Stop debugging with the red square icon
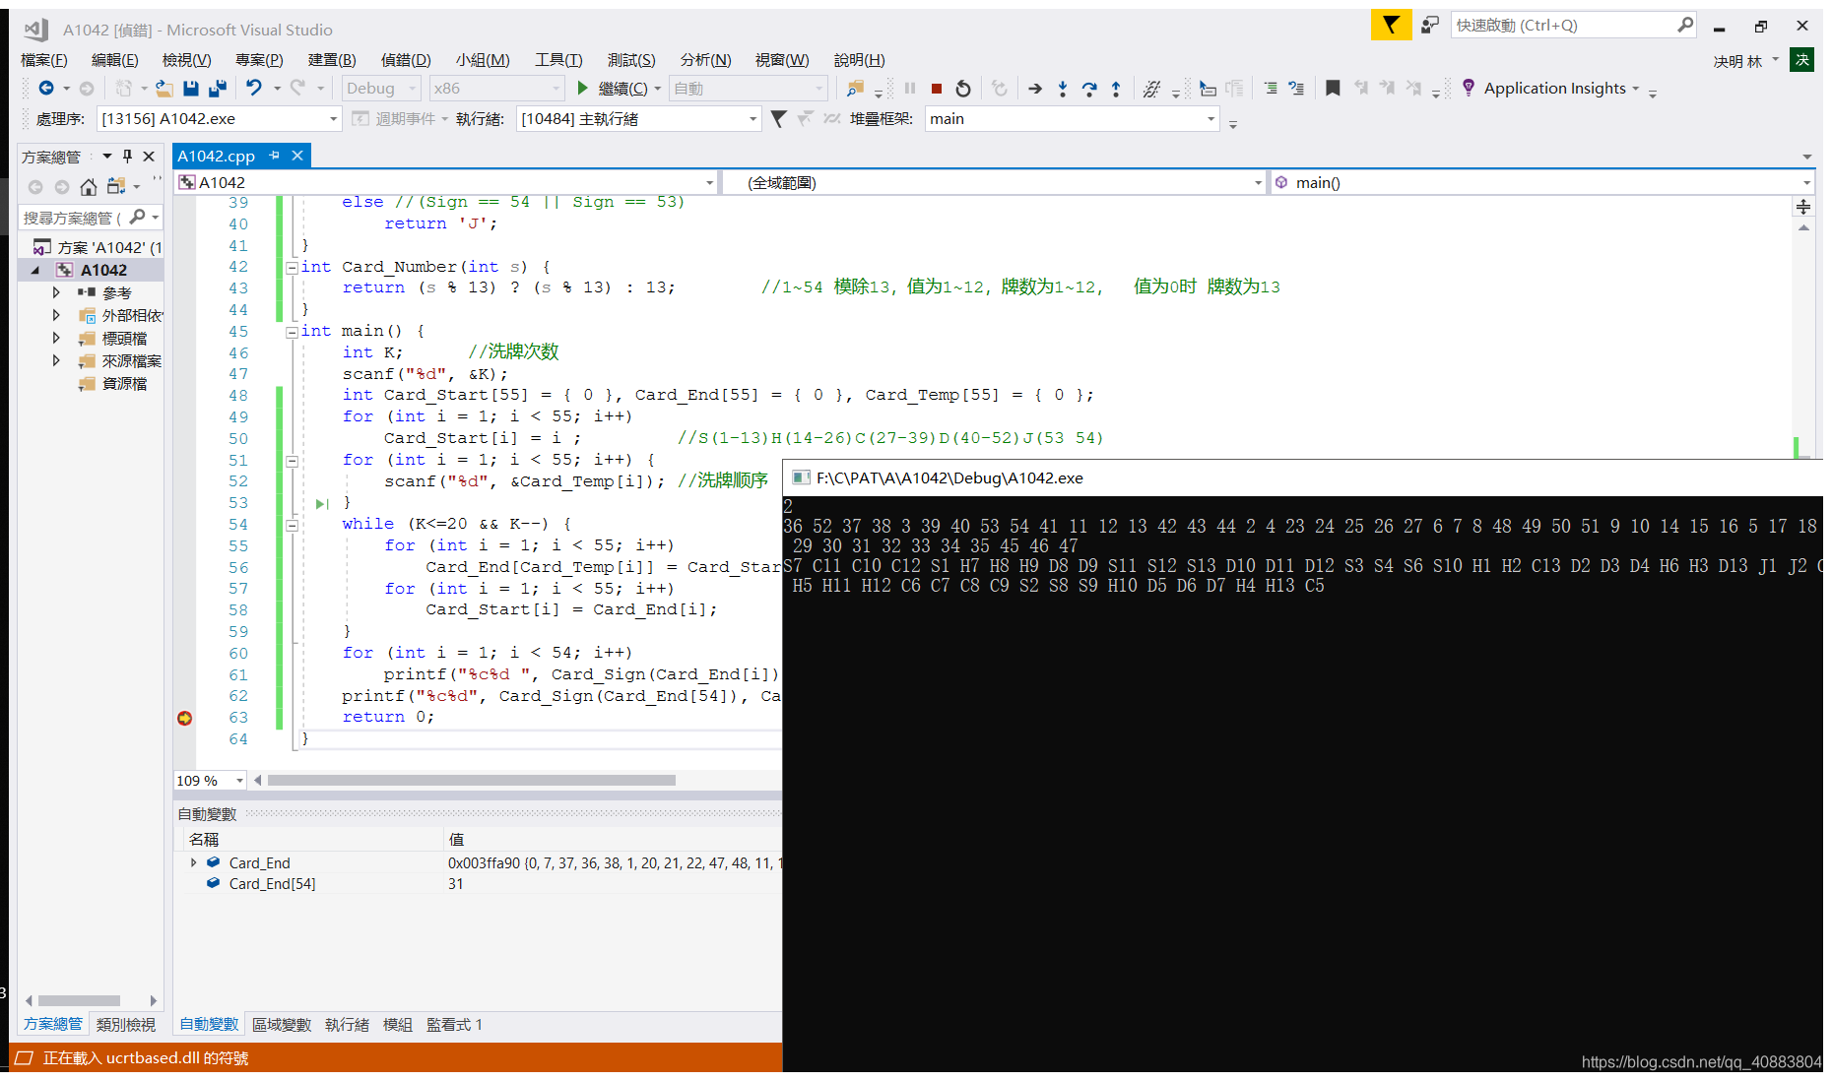 click(937, 89)
